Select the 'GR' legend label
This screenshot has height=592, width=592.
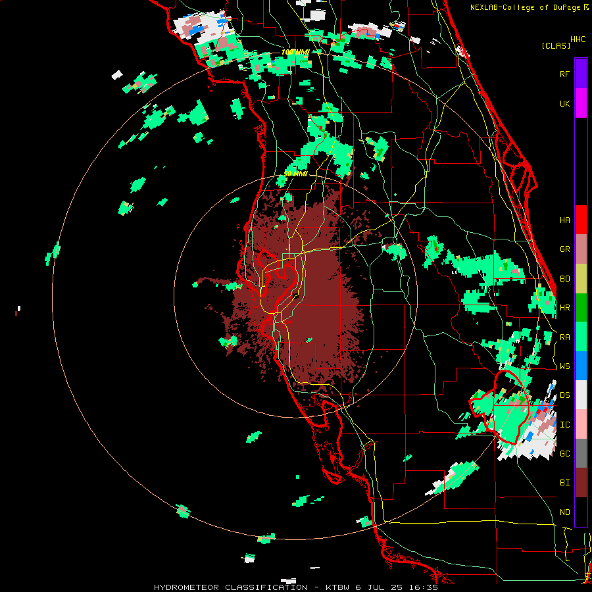pyautogui.click(x=564, y=249)
